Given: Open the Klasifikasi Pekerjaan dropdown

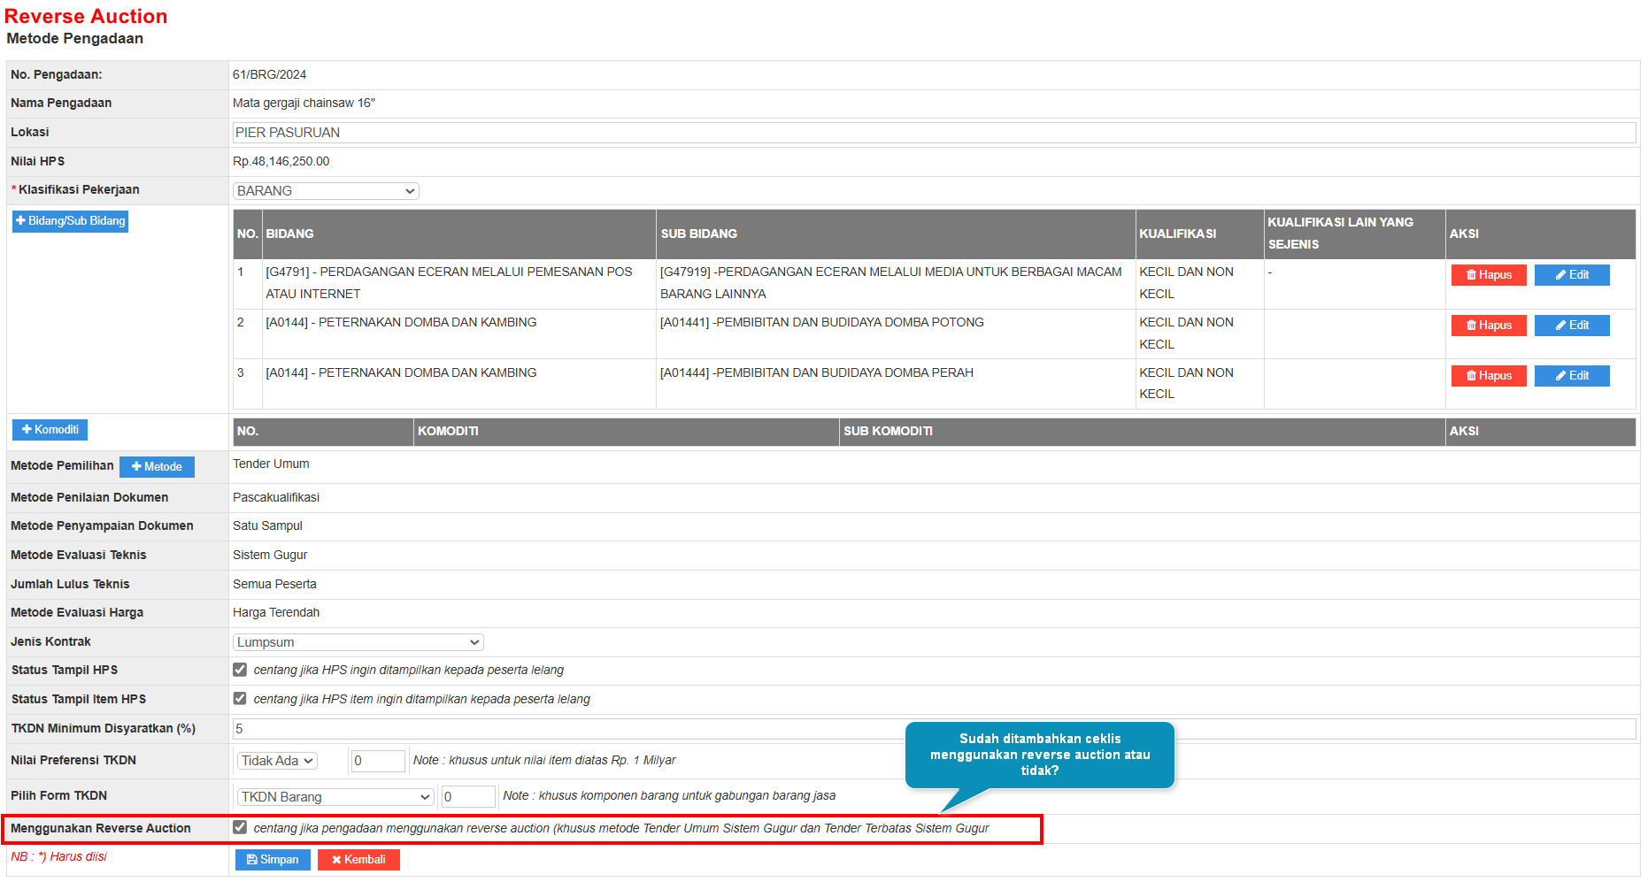Looking at the screenshot, I should pos(326,191).
